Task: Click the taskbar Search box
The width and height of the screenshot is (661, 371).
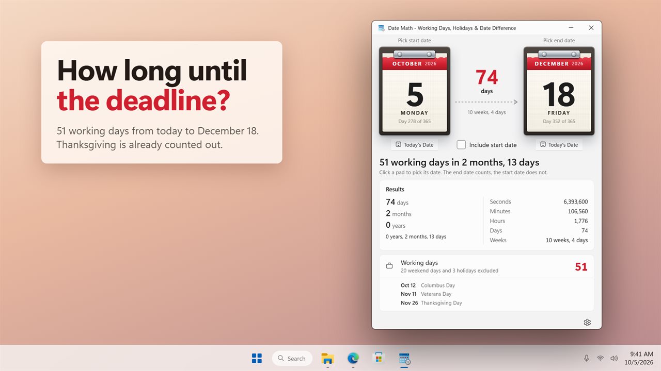Action: [x=292, y=358]
